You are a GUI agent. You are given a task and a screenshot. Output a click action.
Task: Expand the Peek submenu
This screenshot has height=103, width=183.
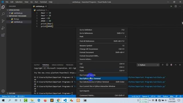[102, 37]
